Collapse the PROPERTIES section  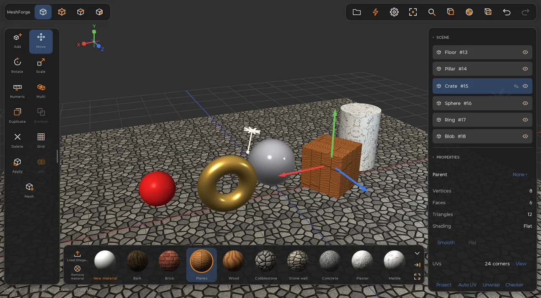click(446, 157)
